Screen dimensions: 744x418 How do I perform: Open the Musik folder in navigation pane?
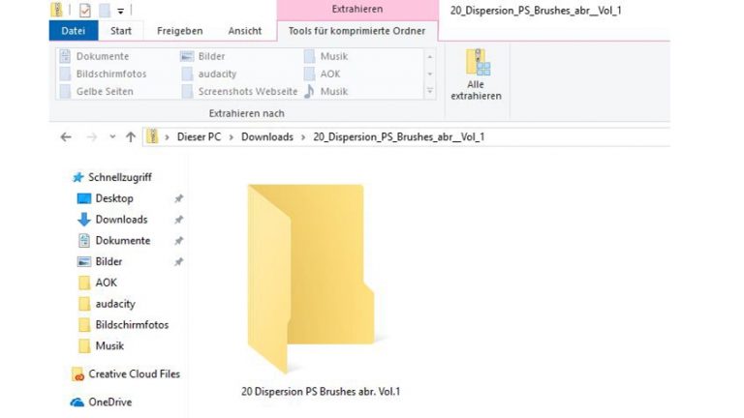click(x=109, y=346)
